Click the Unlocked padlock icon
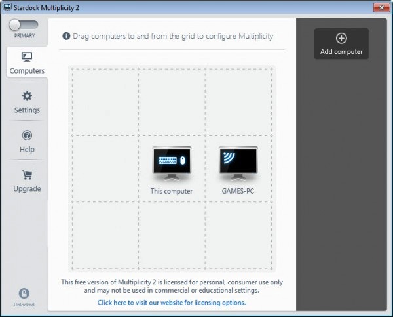Image resolution: width=393 pixels, height=317 pixels. (x=24, y=293)
